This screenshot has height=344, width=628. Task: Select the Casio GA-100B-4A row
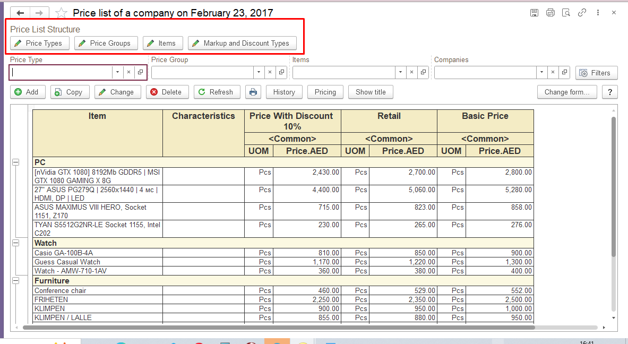pos(98,253)
